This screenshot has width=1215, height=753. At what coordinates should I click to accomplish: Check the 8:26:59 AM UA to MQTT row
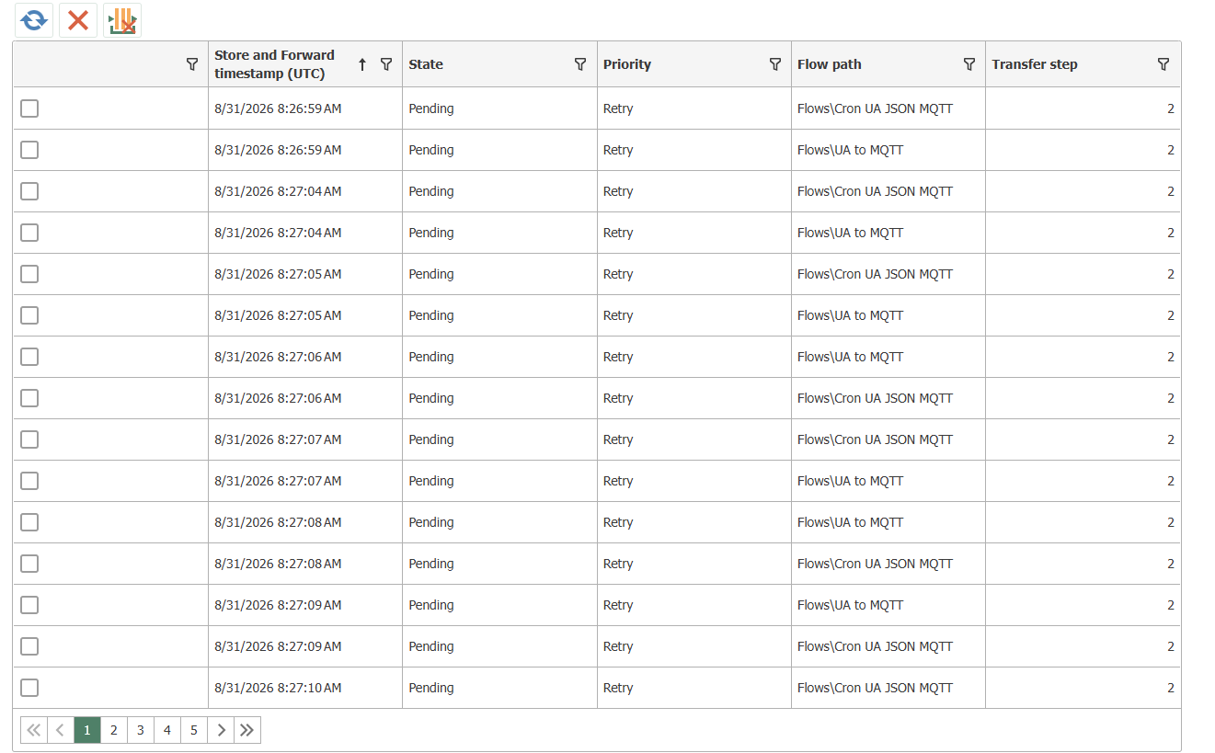[x=29, y=150]
